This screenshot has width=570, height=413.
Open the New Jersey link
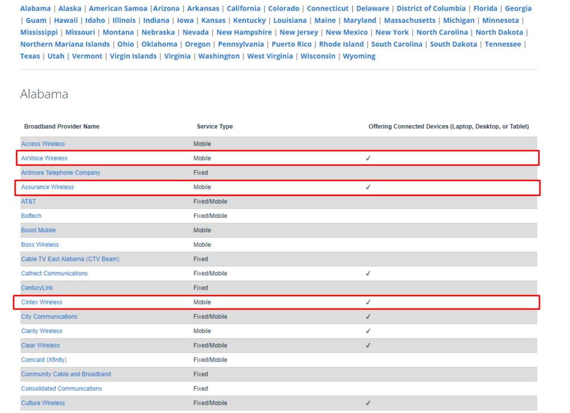pos(299,32)
